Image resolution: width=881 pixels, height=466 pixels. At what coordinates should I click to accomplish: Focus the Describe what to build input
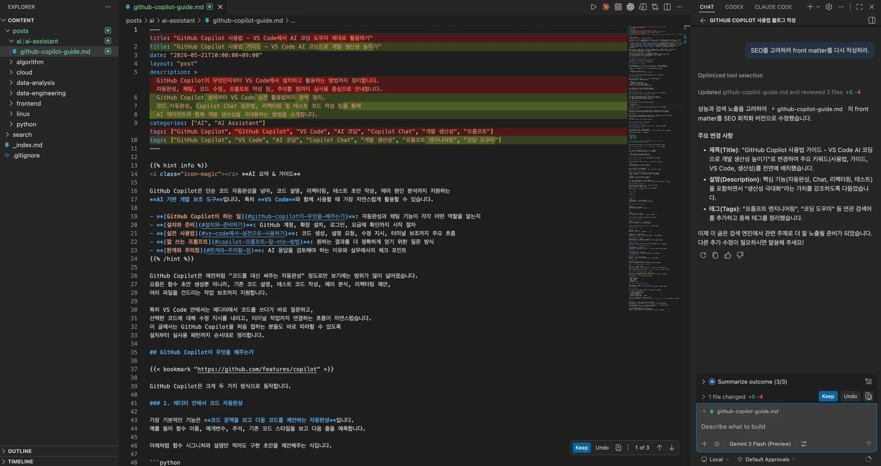coord(786,427)
